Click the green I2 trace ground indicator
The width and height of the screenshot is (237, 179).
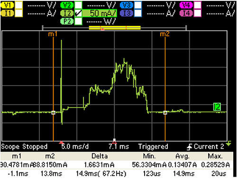[217, 107]
